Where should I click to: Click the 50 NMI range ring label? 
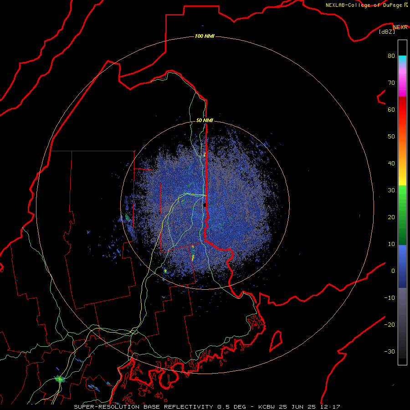[205, 121]
